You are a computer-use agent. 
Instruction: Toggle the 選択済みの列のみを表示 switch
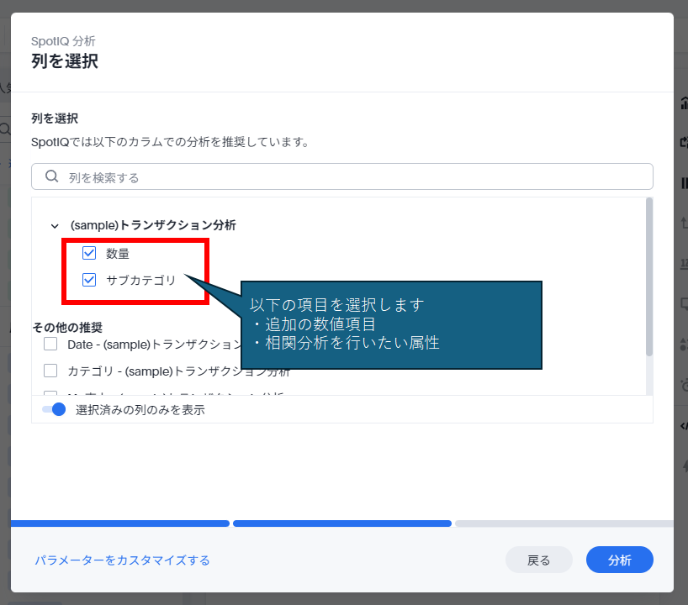54,410
